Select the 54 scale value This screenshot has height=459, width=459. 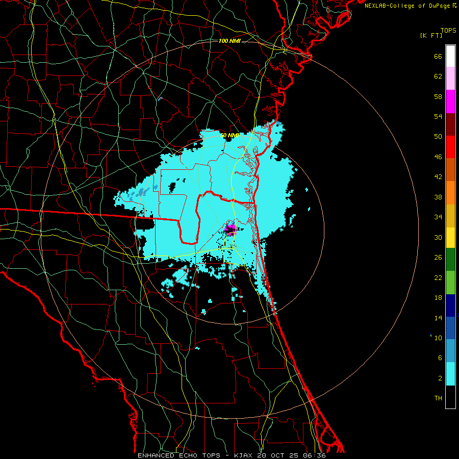point(438,116)
